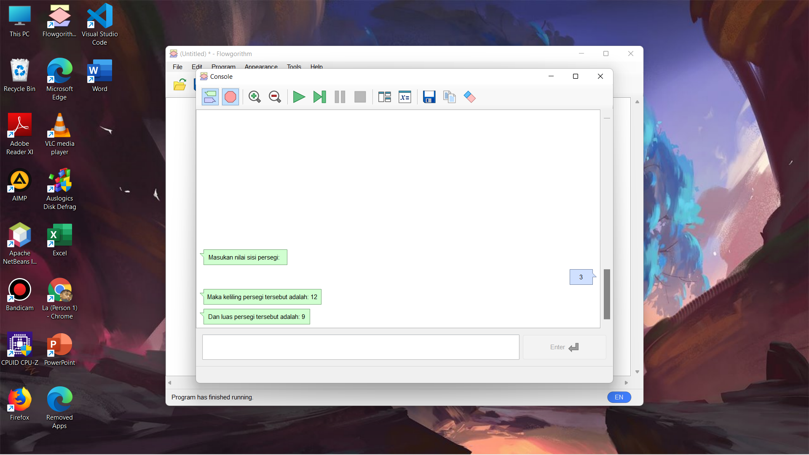Run the program with green play
The image size is (809, 455).
pos(299,97)
